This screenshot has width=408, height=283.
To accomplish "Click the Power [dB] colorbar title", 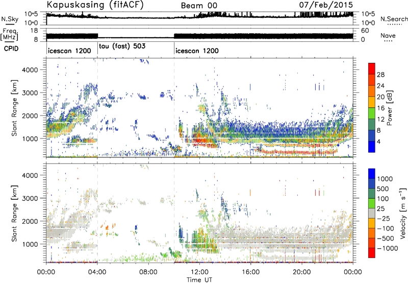I will coord(390,108).
